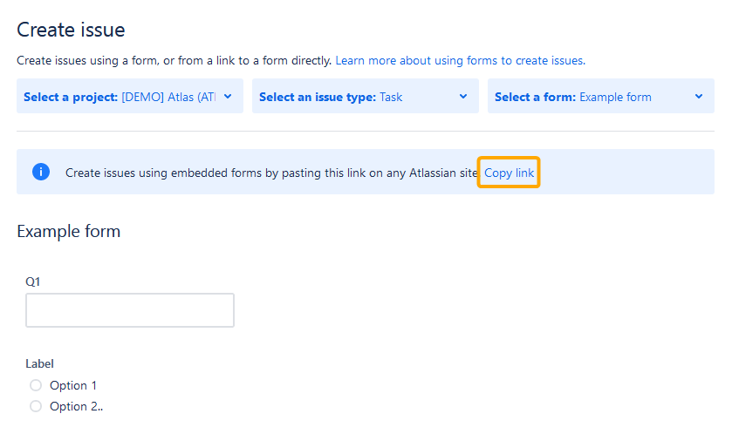Click into the Q1 text field
The width and height of the screenshot is (732, 434).
click(130, 310)
